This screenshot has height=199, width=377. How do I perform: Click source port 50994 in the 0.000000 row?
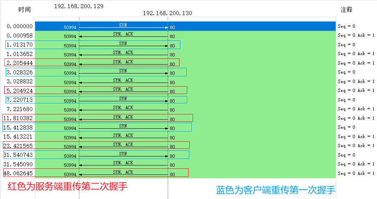[x=70, y=27]
